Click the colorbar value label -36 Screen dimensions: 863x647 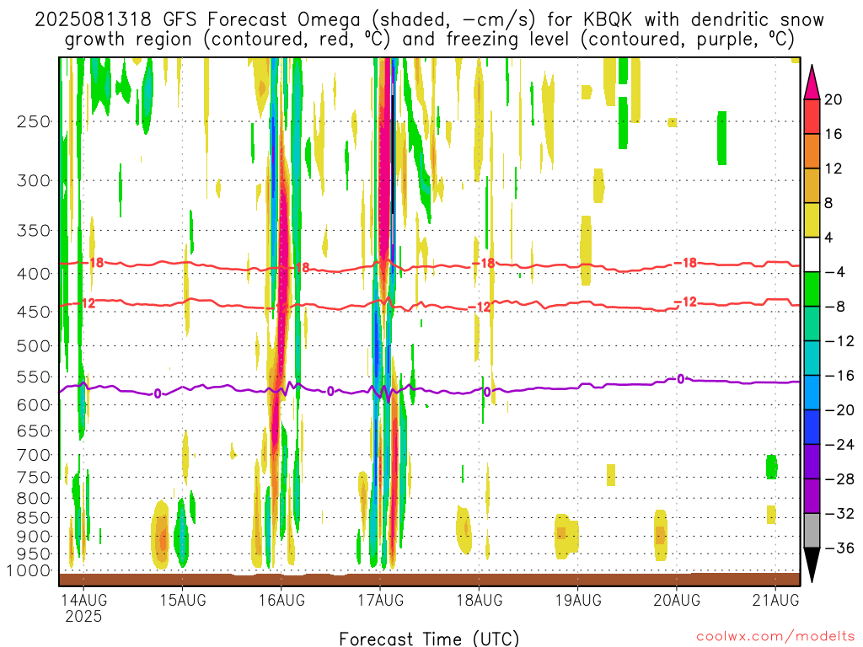pos(839,548)
